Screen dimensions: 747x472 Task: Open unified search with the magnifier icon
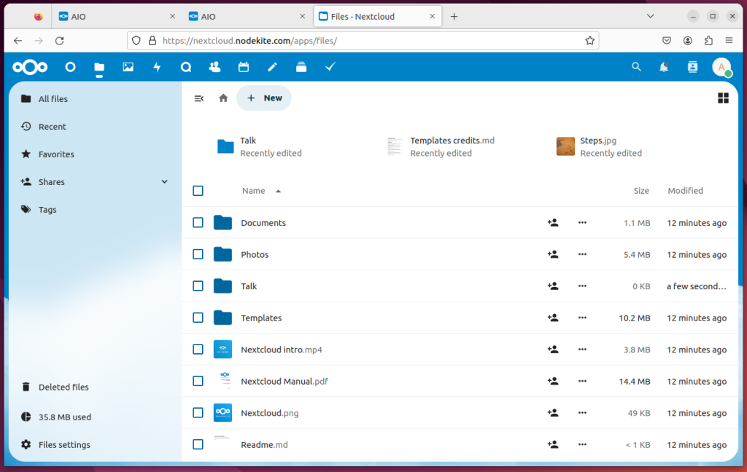point(636,66)
